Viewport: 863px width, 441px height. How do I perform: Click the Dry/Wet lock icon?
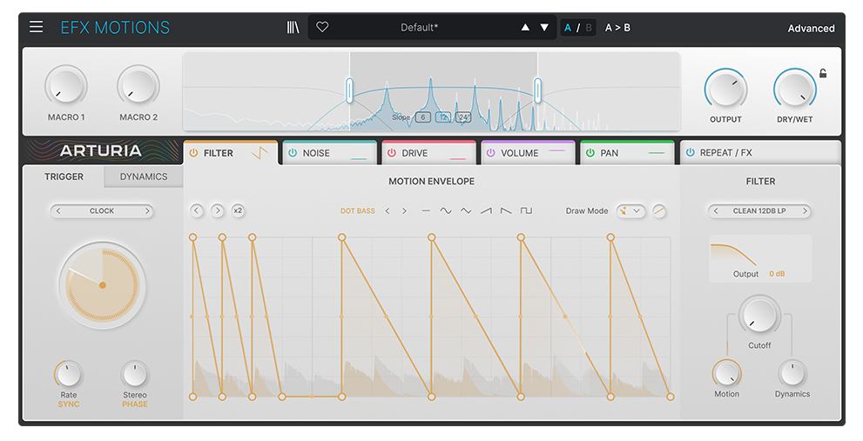(823, 74)
